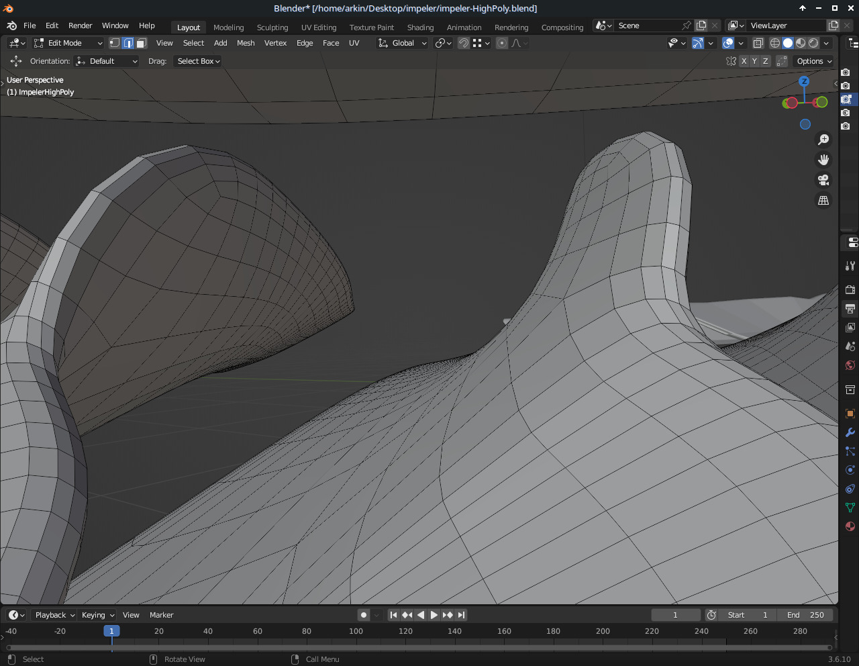Open the Keying dropdown

(97, 615)
